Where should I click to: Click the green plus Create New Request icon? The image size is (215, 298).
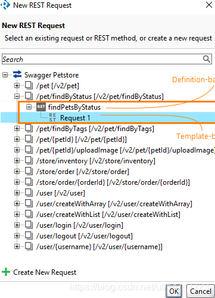[6, 272]
